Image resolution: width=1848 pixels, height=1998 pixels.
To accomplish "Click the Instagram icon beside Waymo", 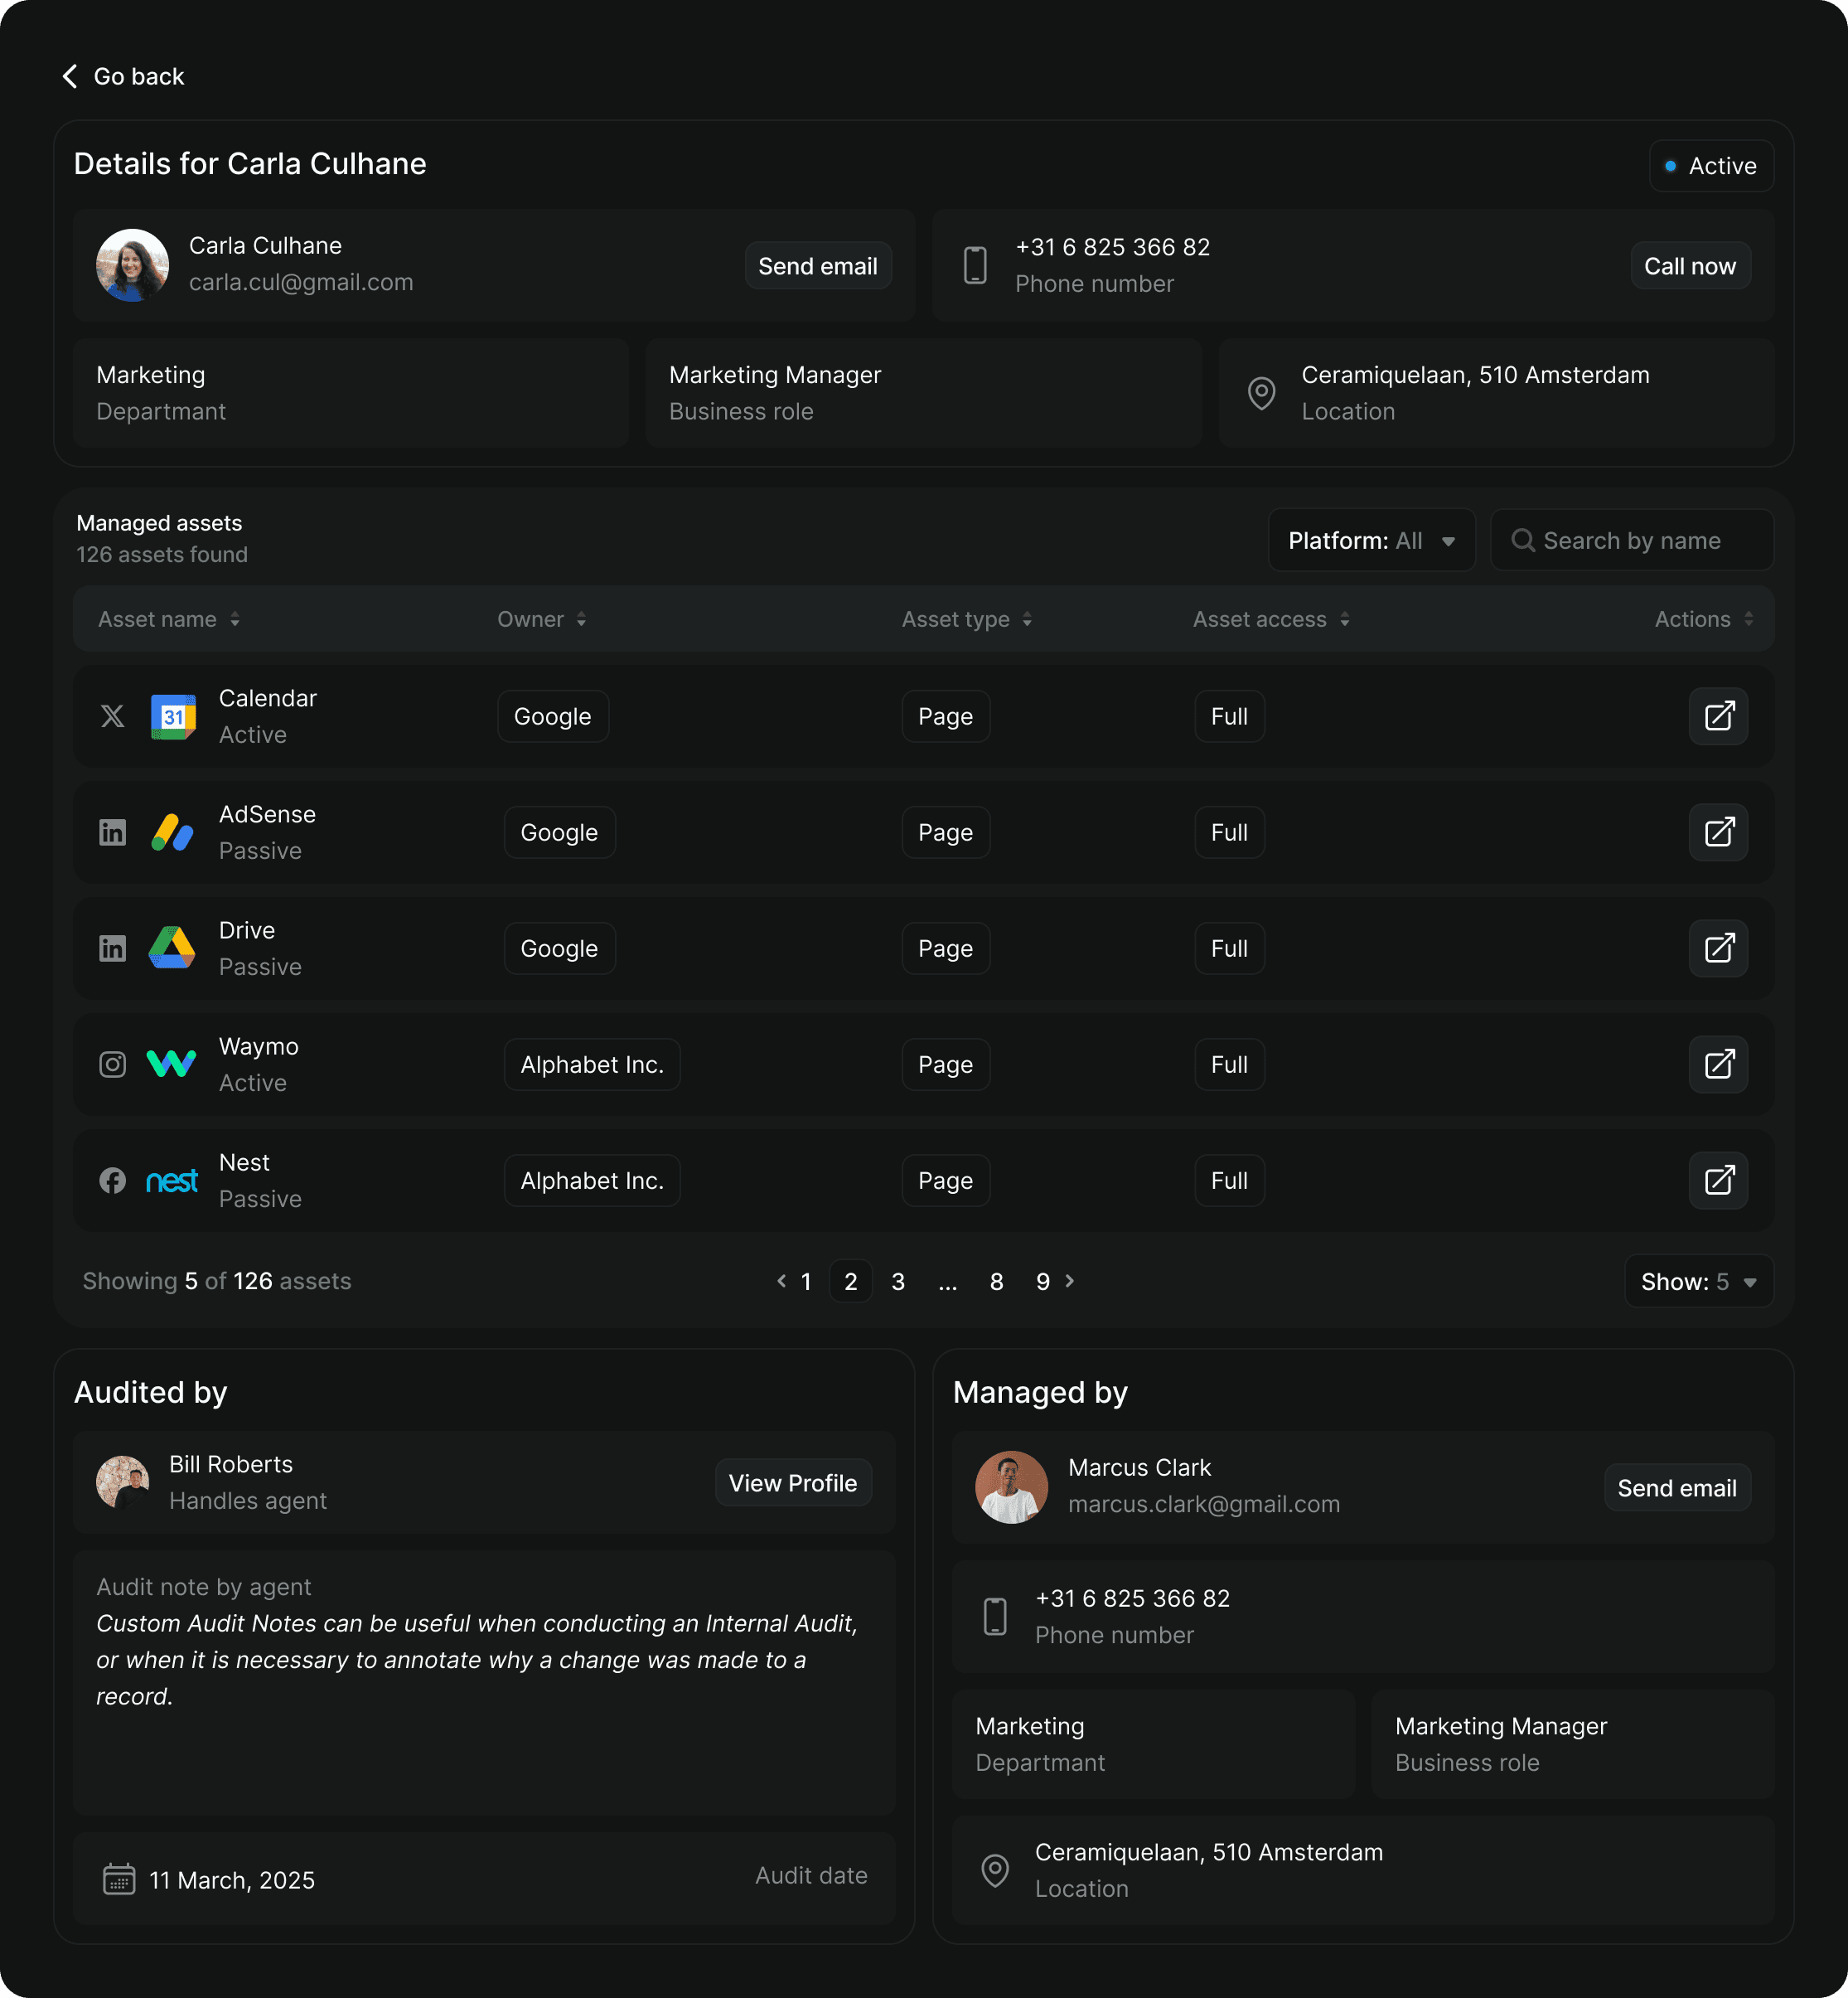I will point(113,1064).
